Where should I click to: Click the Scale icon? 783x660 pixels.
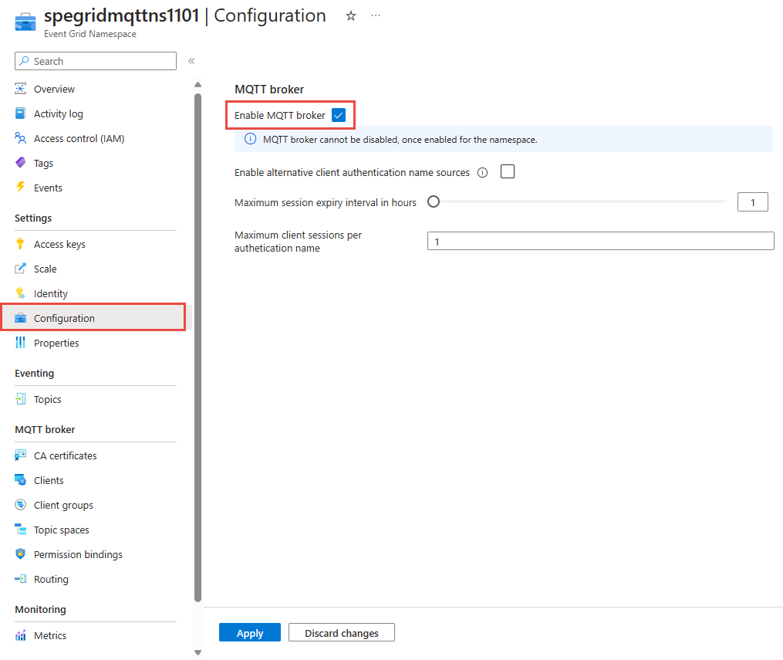[x=21, y=269]
